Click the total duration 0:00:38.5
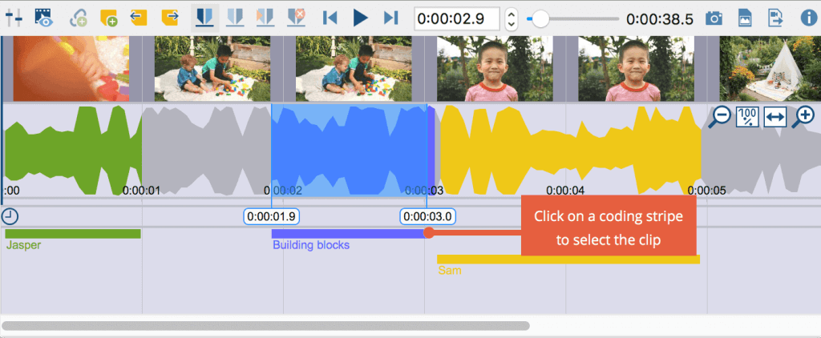Screen dimensions: 821x338 (x=660, y=20)
